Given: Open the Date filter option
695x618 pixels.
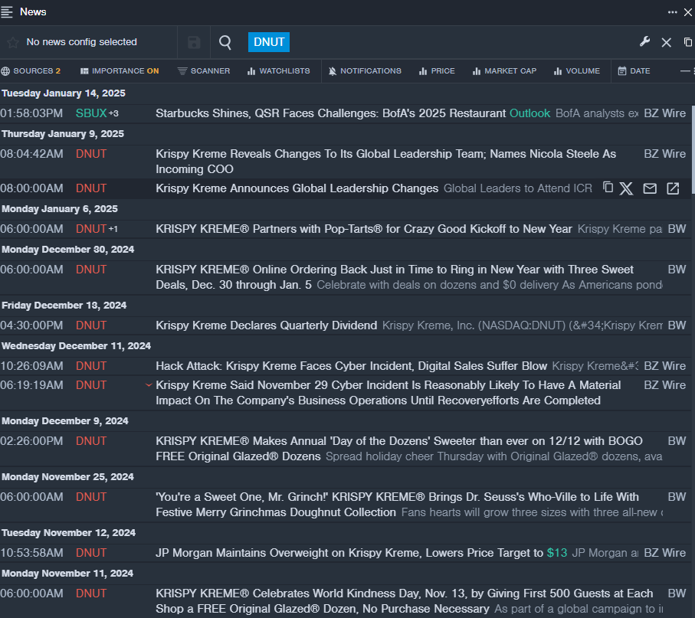Looking at the screenshot, I should point(634,71).
